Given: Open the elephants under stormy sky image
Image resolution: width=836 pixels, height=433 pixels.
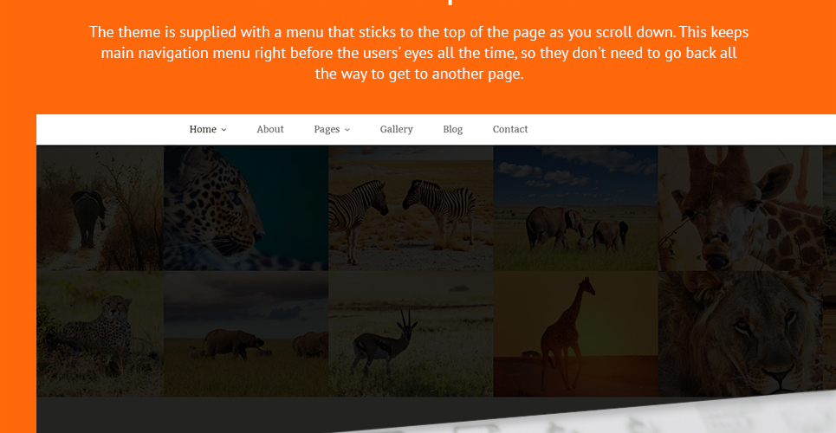Looking at the screenshot, I should pos(246,333).
